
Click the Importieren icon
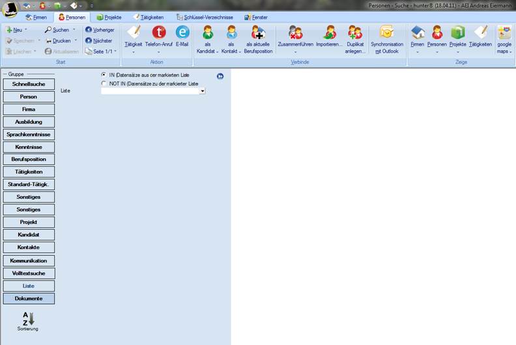click(x=330, y=33)
